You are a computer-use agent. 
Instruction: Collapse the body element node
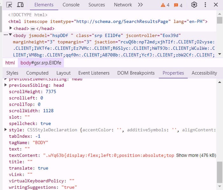(x=10, y=34)
